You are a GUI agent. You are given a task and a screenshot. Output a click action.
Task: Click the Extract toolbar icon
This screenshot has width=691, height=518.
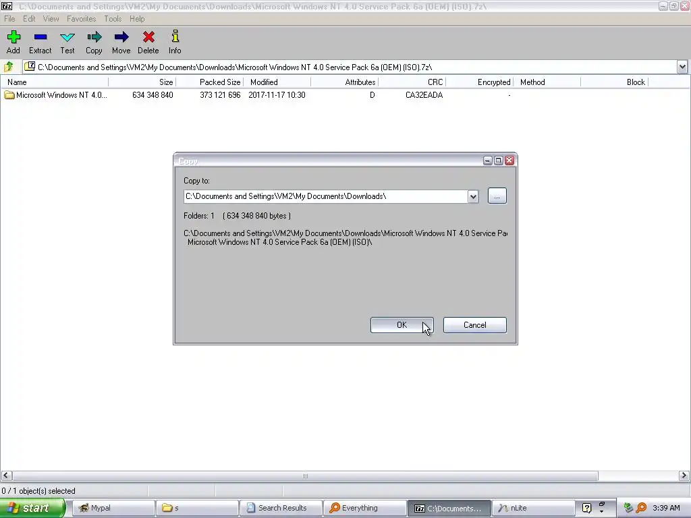[40, 42]
